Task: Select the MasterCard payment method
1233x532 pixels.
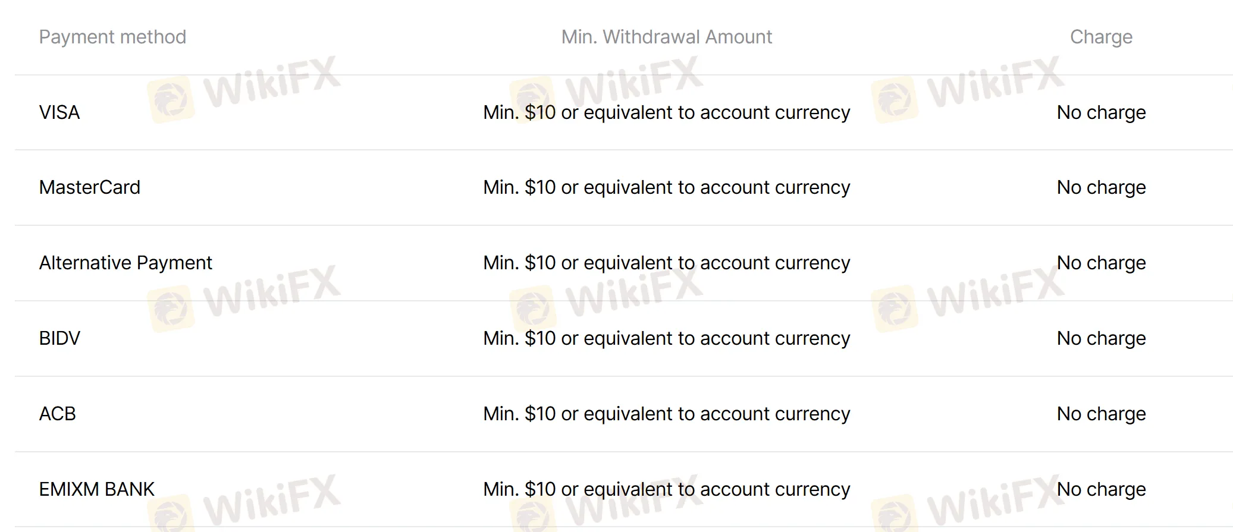Action: pyautogui.click(x=90, y=187)
